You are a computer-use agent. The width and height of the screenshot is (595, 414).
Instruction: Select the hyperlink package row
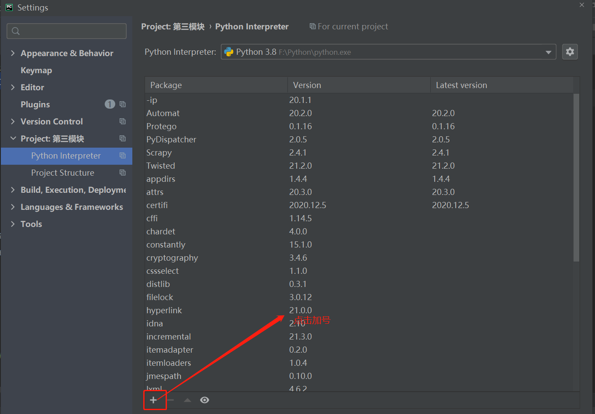pyautogui.click(x=359, y=310)
